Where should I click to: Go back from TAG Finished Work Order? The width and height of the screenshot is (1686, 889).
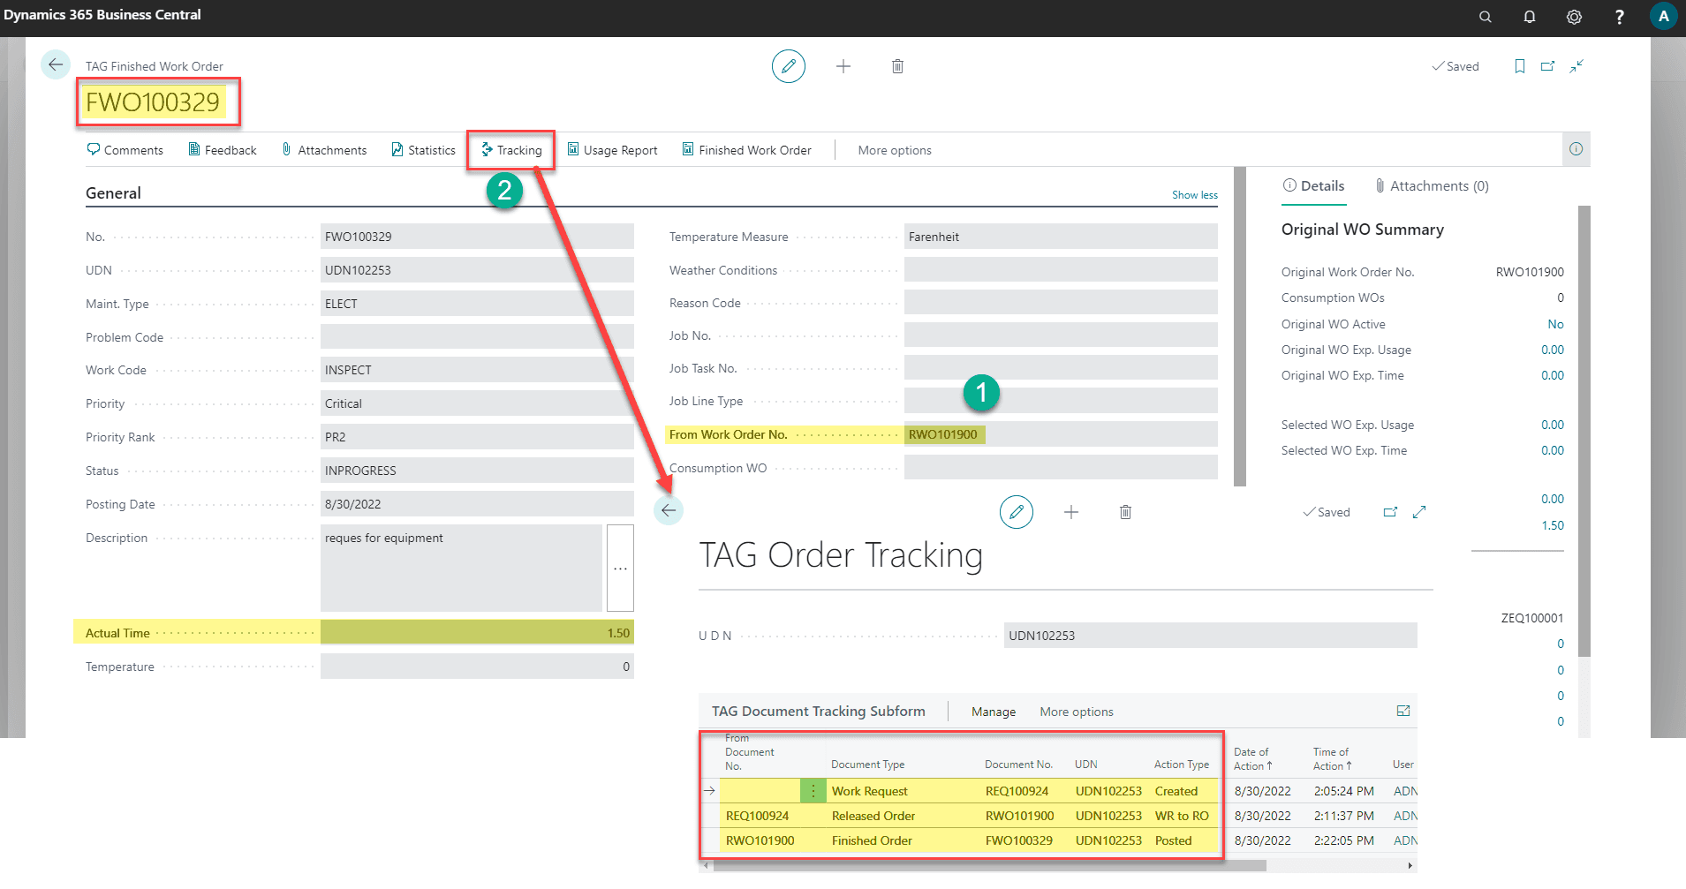click(56, 64)
